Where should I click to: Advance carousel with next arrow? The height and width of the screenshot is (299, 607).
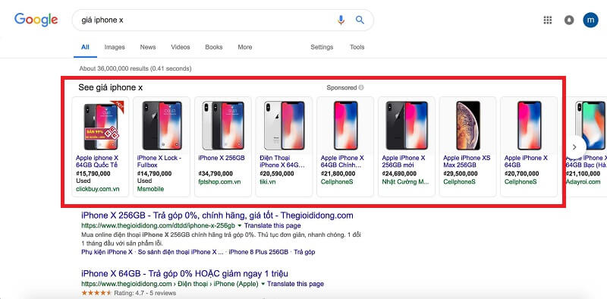click(x=574, y=146)
